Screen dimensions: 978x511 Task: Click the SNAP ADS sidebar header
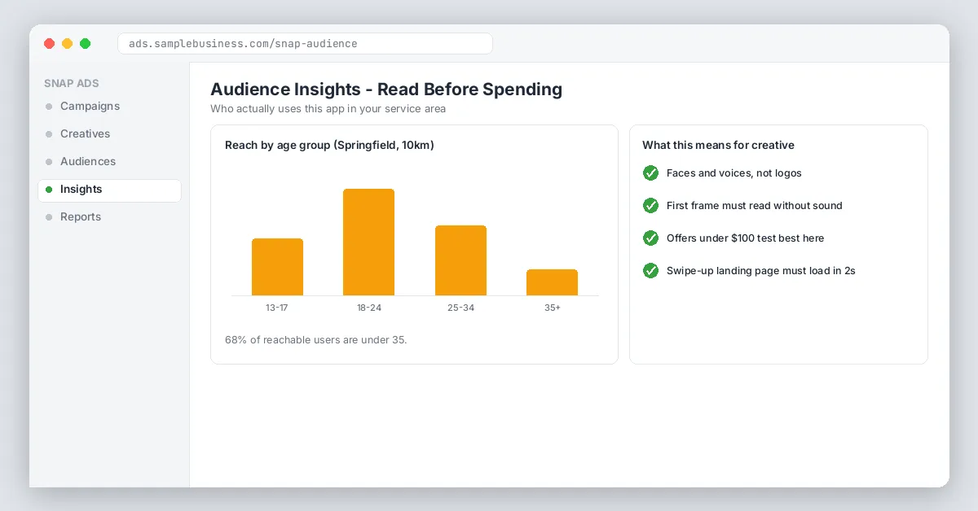point(72,83)
